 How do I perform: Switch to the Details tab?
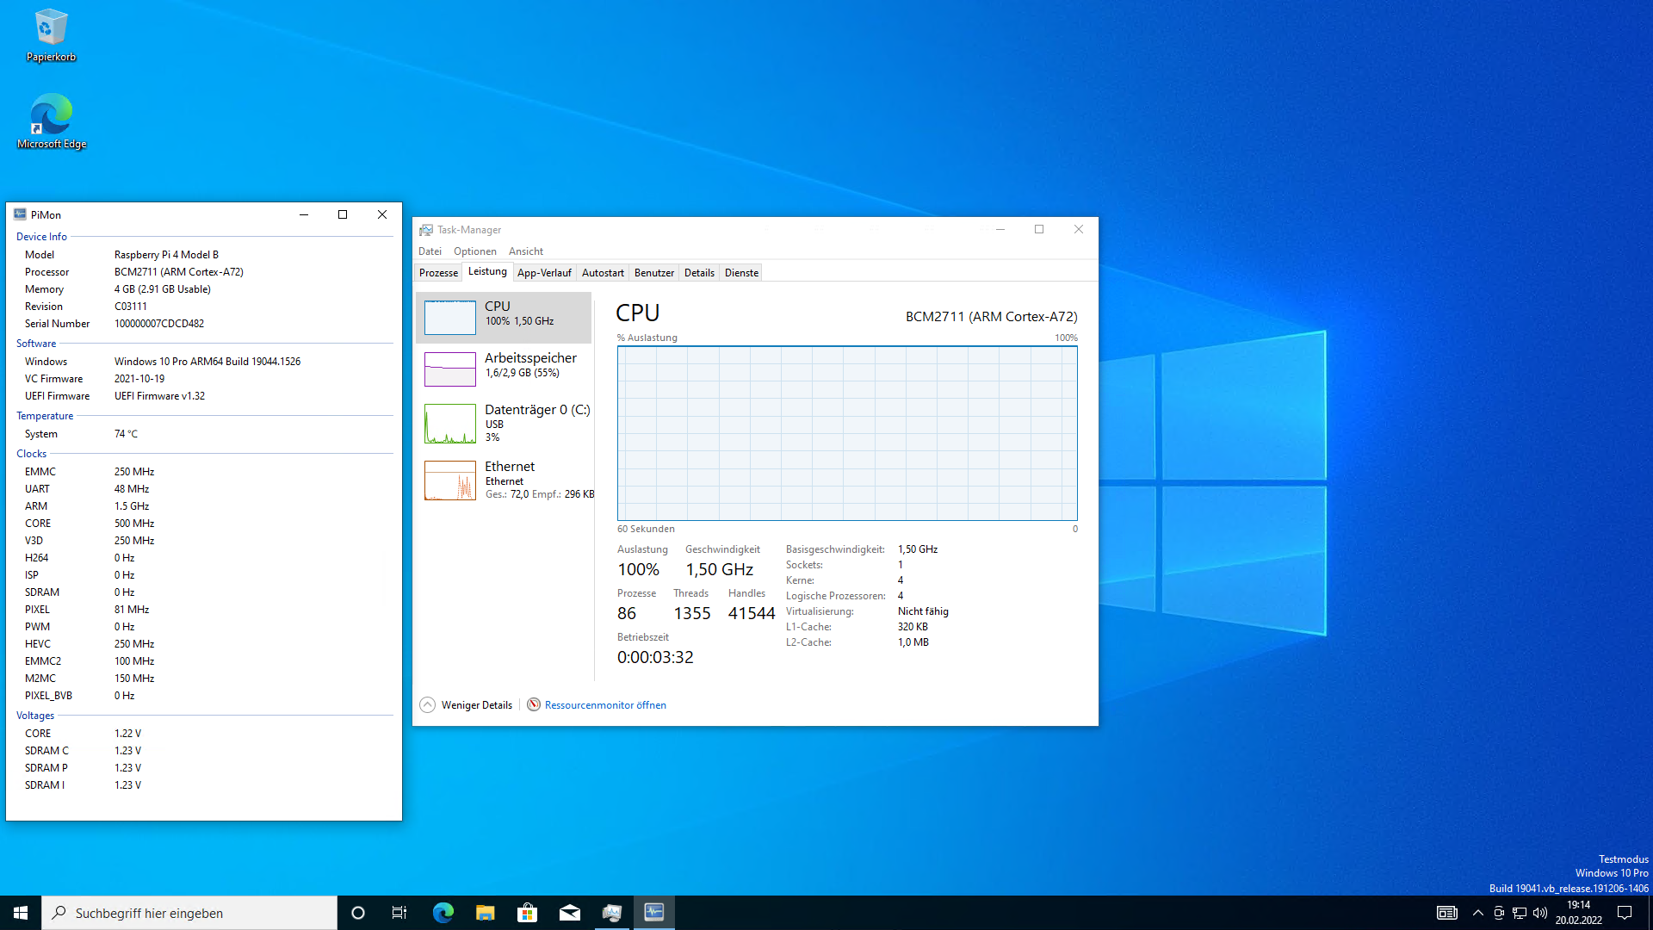pos(699,273)
